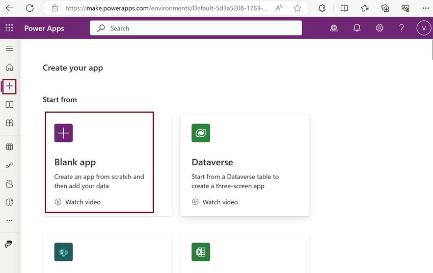Screen dimensions: 433x273
Task: Open the notifications bell
Action: click(x=357, y=28)
